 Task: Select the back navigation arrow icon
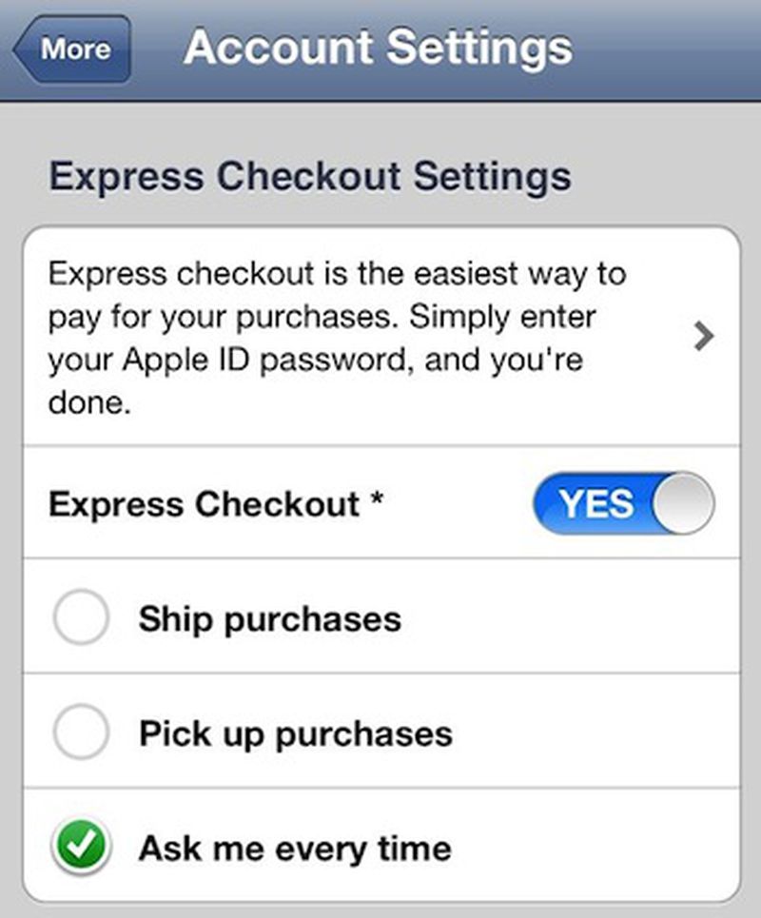click(29, 49)
